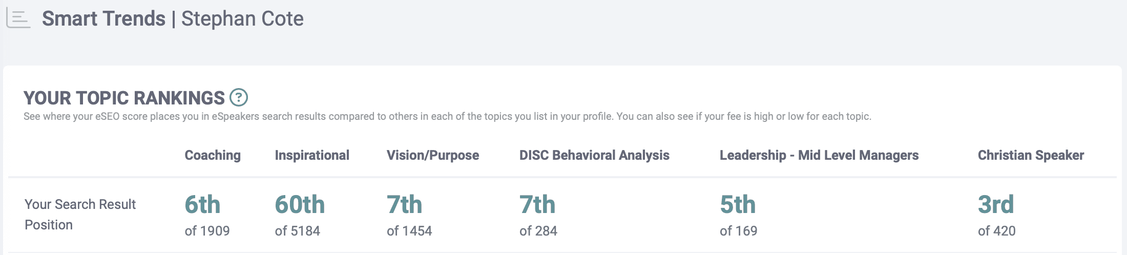Select the Inspirational topic column header
This screenshot has height=255, width=1127.
click(x=312, y=155)
